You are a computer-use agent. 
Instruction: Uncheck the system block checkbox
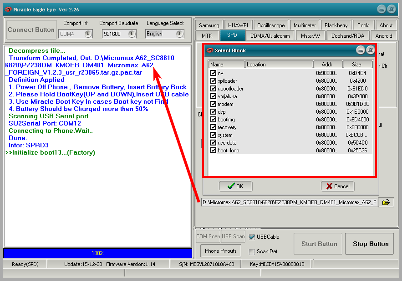tap(213, 135)
